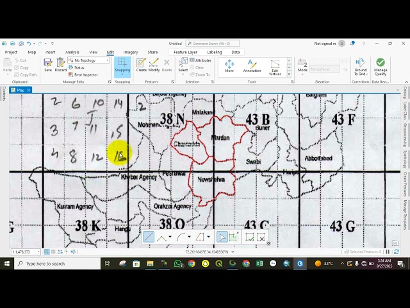
Task: Expand the Tools gallery fully
Action: [x=289, y=74]
